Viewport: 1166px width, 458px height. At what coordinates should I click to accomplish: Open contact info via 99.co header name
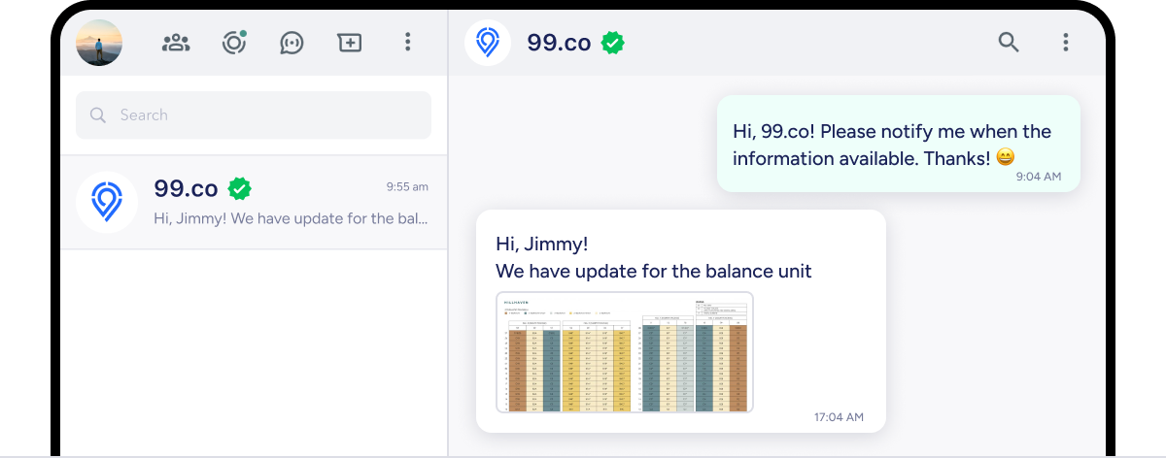click(559, 43)
